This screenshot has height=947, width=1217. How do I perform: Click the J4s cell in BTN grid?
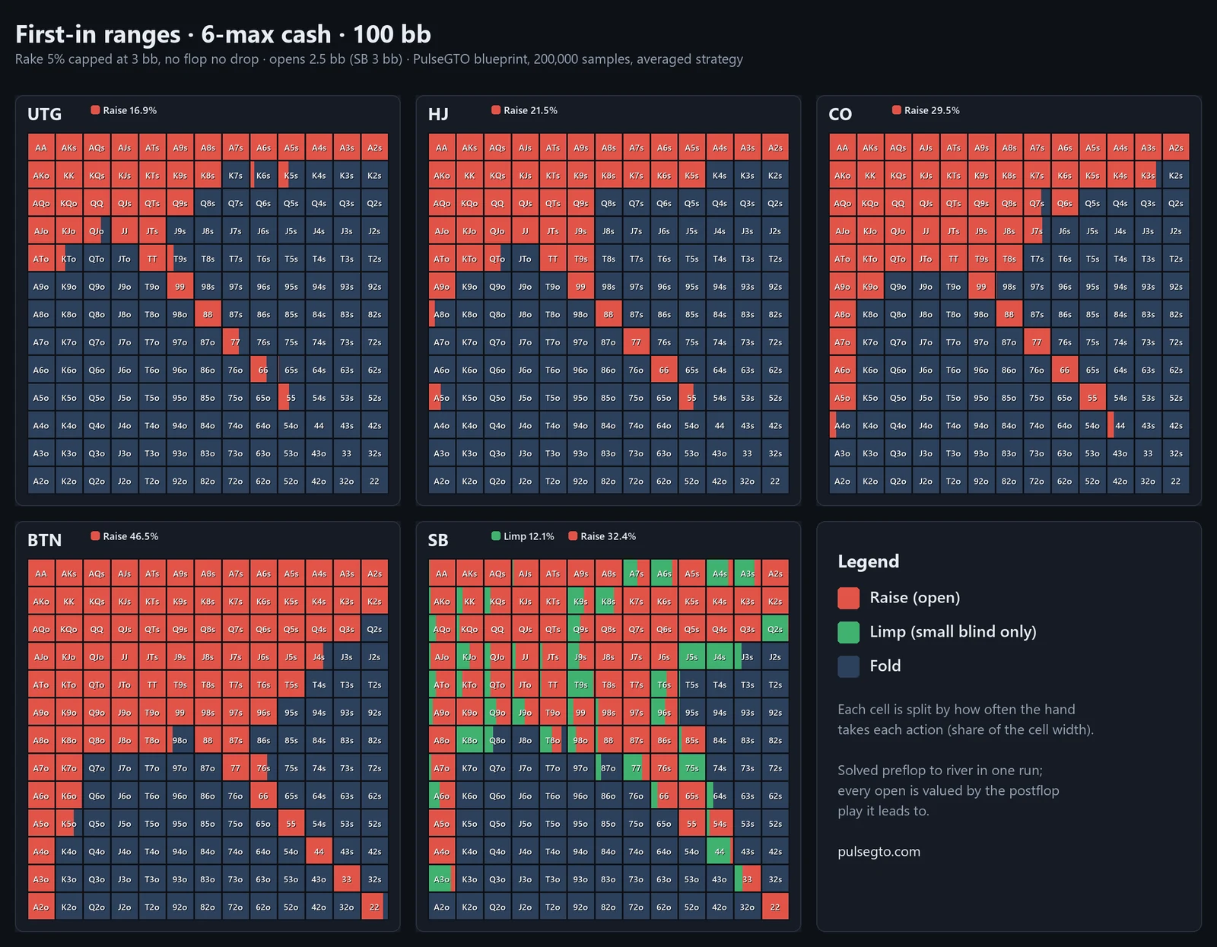(319, 657)
